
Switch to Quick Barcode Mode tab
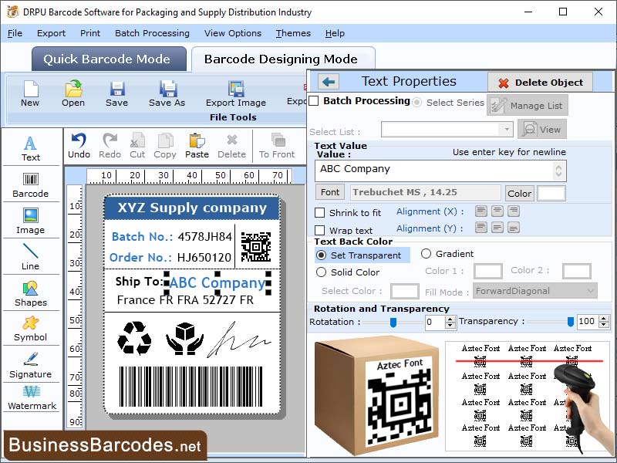[108, 59]
